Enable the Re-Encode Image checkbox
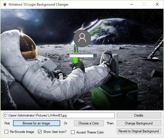 [x=7, y=132]
